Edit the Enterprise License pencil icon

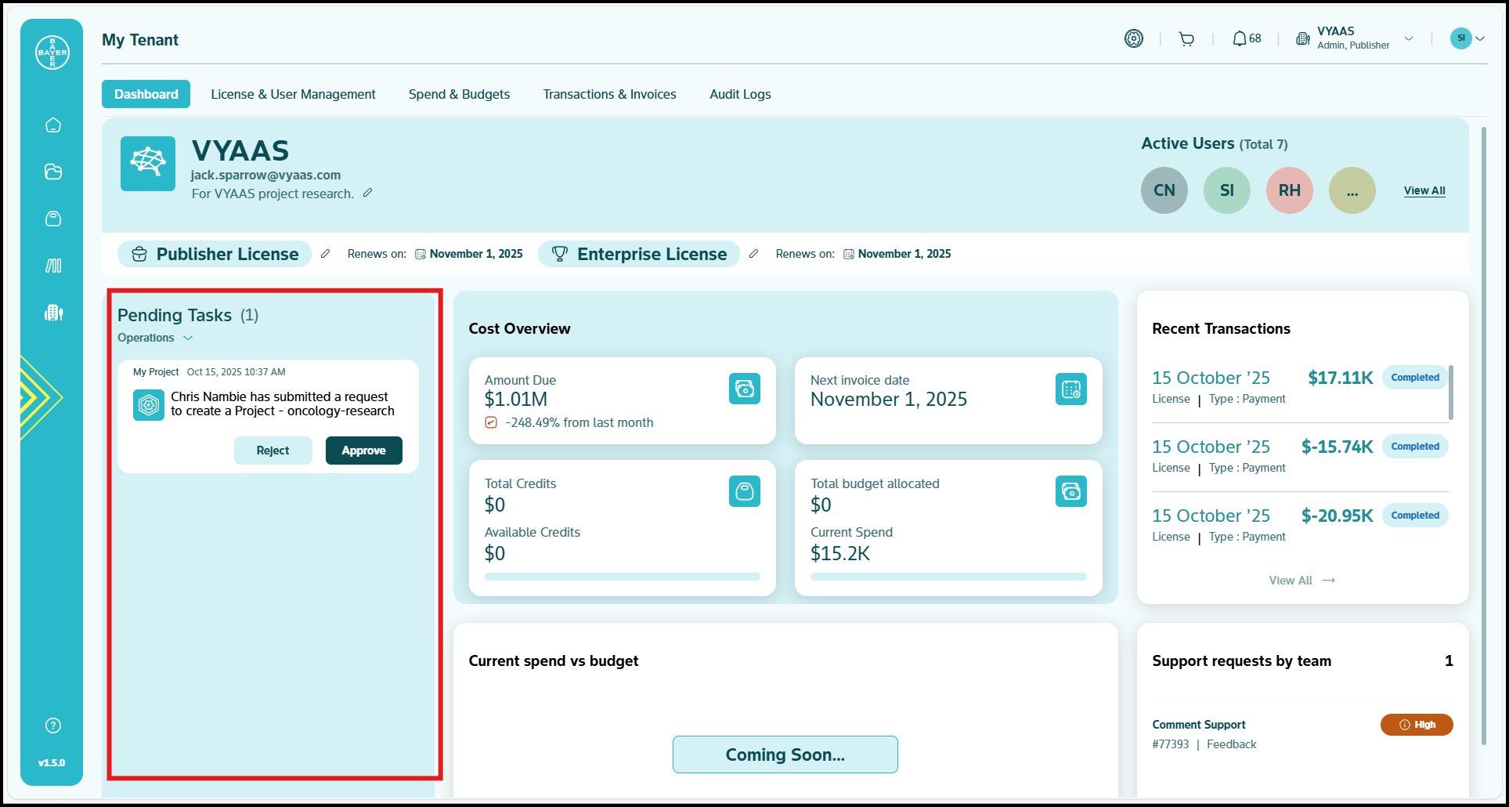pyautogui.click(x=753, y=254)
